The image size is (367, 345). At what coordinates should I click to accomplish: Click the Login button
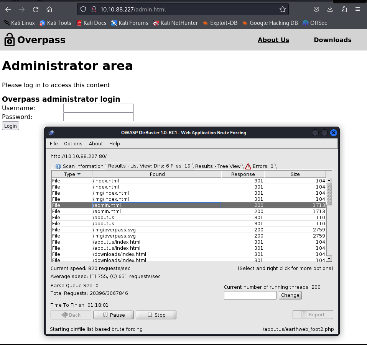pos(10,126)
